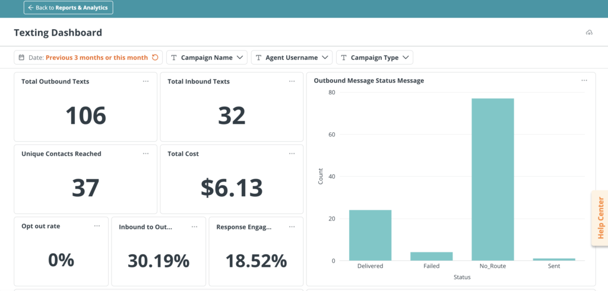The width and height of the screenshot is (608, 291).
Task: Expand the Campaign Name filter dropdown
Action: pos(207,57)
